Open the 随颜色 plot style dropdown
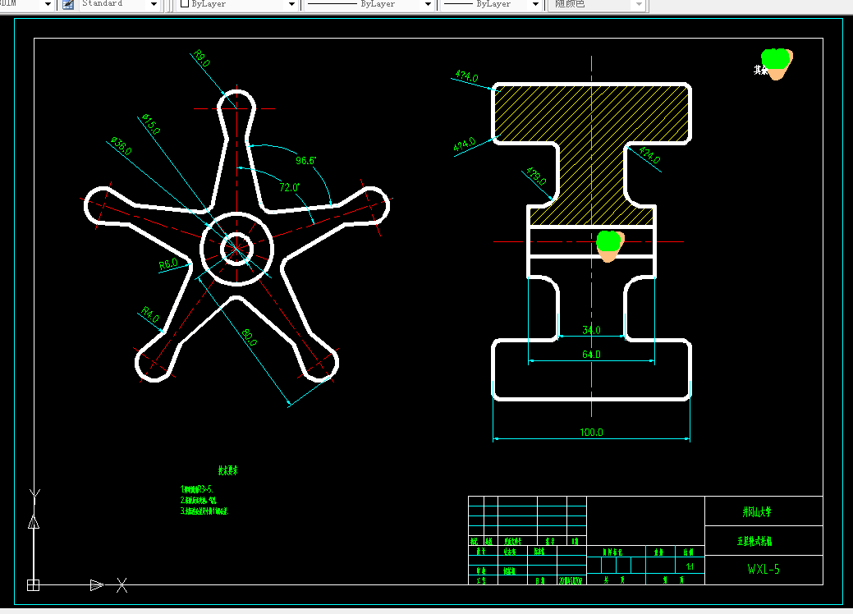Screen dimensions: 853x614 [640, 4]
